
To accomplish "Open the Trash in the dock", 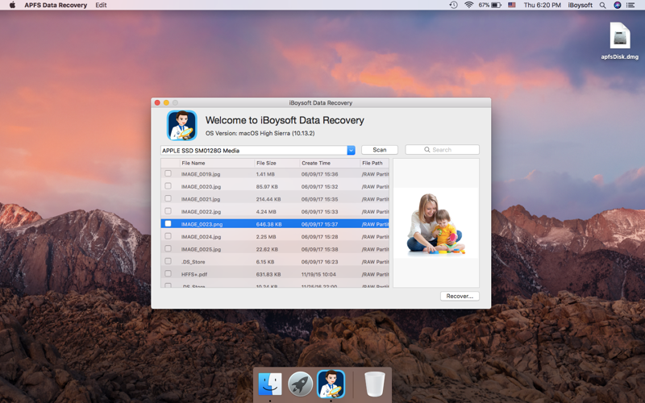I will [x=374, y=384].
